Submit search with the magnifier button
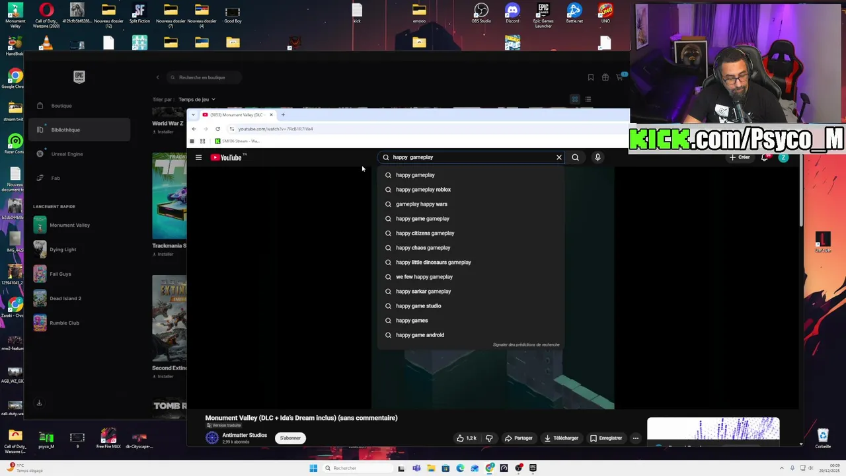Image resolution: width=846 pixels, height=476 pixels. 576,157
